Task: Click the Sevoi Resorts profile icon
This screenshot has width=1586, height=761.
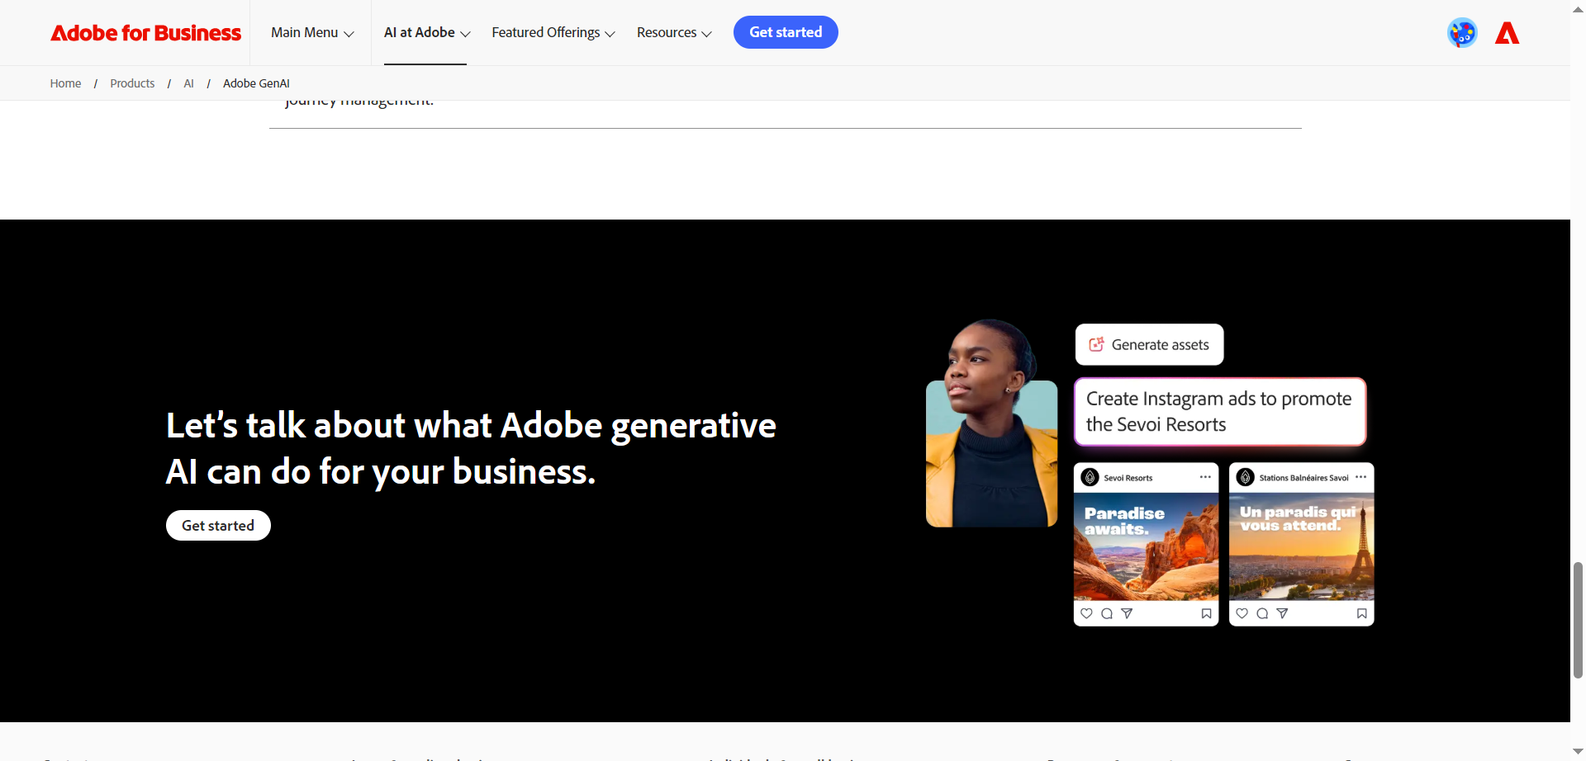Action: (x=1090, y=477)
